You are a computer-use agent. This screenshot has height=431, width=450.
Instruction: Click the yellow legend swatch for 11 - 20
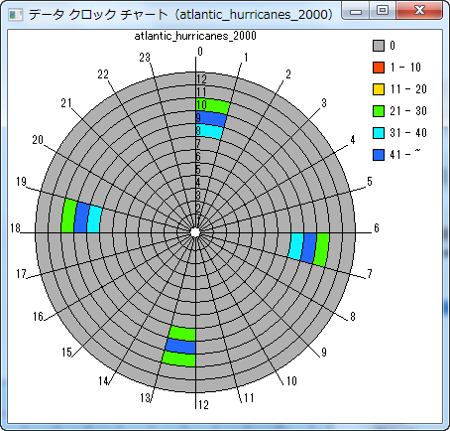379,89
